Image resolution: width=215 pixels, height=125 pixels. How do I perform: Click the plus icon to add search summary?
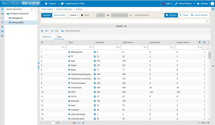(36, 9)
